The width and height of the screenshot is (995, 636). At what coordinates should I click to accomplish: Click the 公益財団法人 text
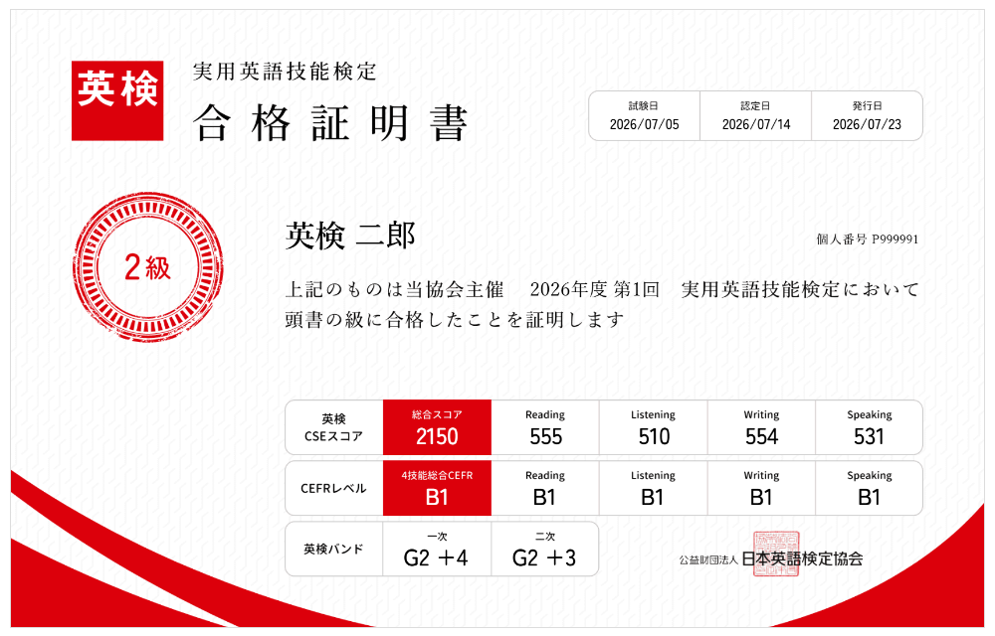(x=708, y=560)
